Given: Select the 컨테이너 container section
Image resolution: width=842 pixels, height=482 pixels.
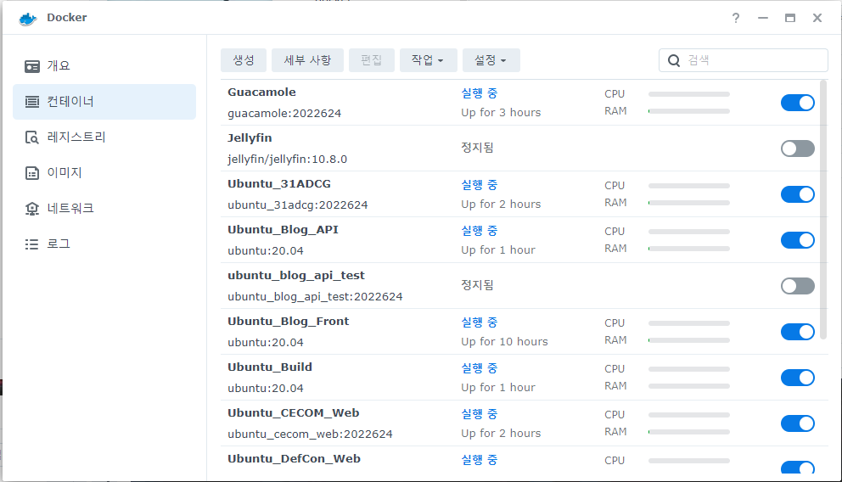Looking at the screenshot, I should coord(104,102).
